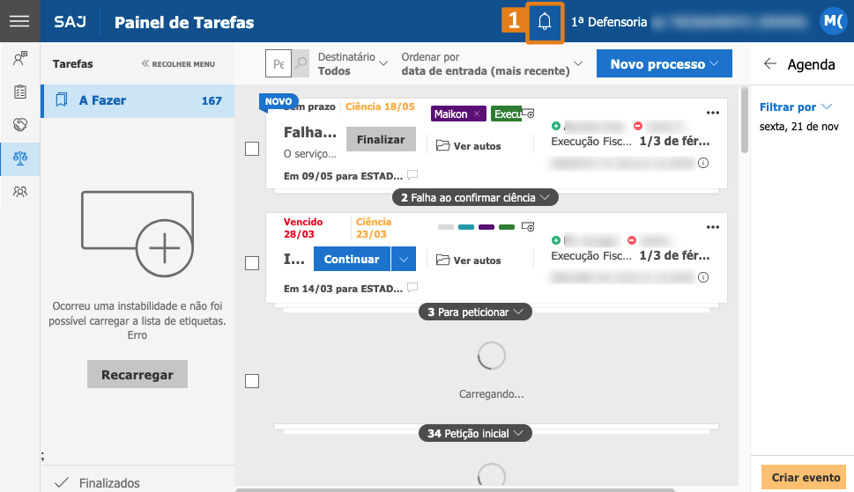Open the Destinatário Todos dropdown
This screenshot has height=492, width=854.
click(x=353, y=63)
